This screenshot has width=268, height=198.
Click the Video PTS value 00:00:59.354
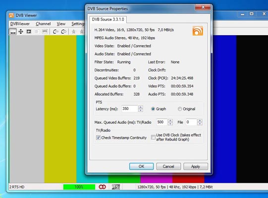point(182,86)
